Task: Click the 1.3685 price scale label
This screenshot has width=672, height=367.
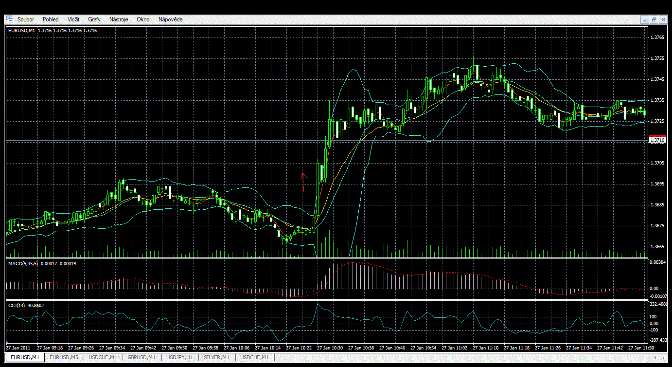Action: pos(657,205)
